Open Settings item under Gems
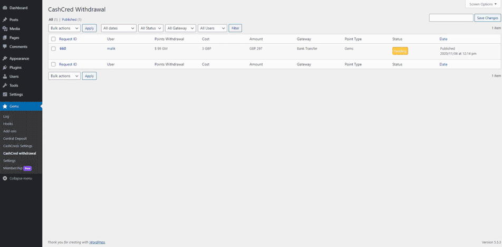The height and width of the screenshot is (247, 502). [x=9, y=160]
